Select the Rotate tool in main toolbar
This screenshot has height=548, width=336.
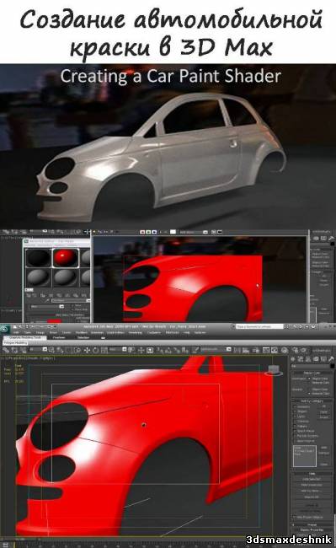pyautogui.click(x=96, y=350)
